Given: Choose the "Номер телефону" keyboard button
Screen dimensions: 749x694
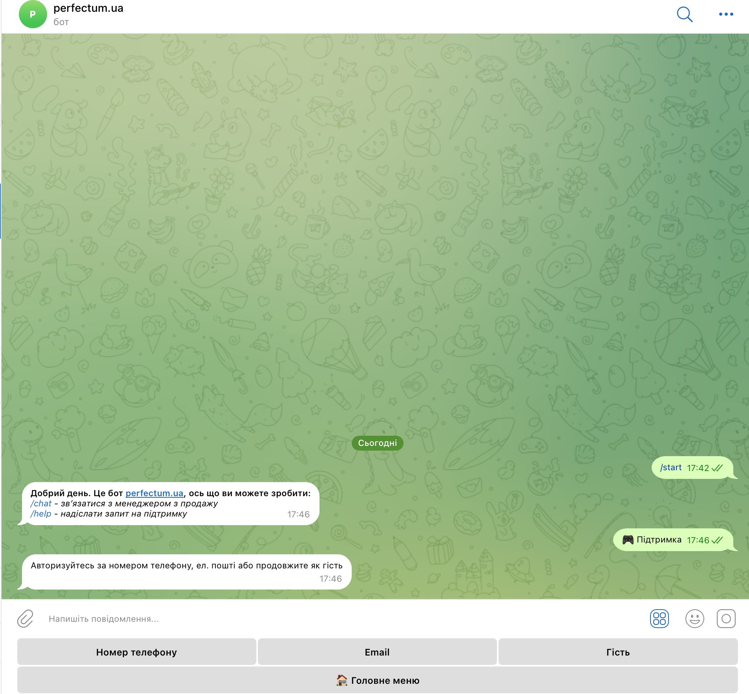Looking at the screenshot, I should (x=137, y=652).
